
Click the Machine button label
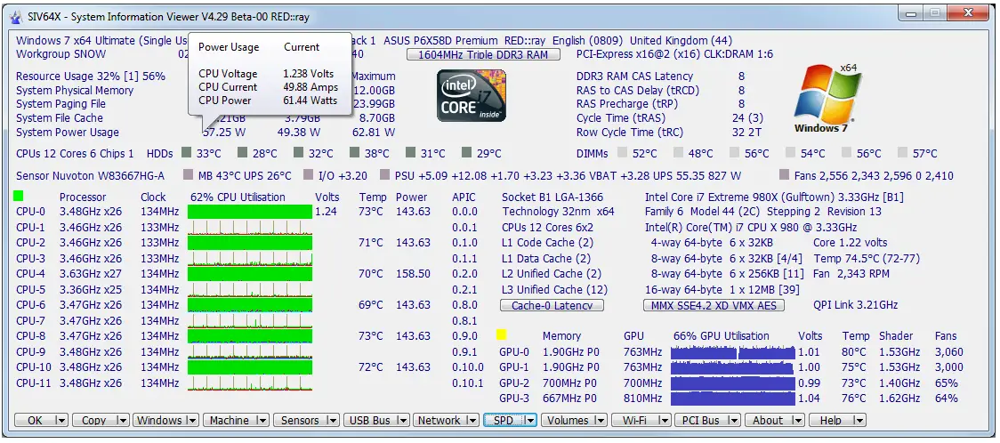(x=230, y=420)
